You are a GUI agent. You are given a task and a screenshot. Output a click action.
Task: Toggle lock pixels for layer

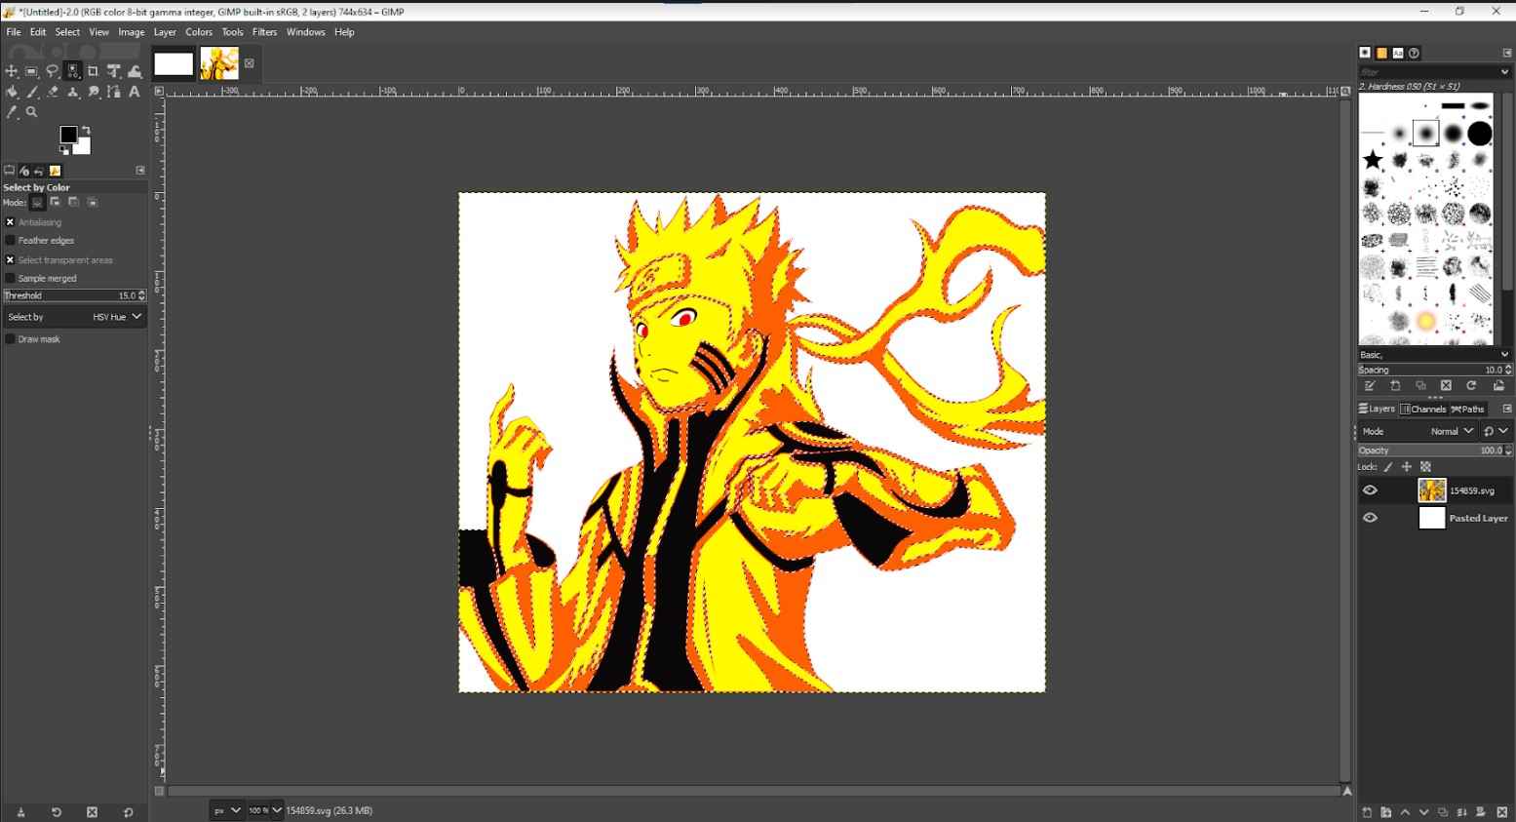click(1388, 467)
